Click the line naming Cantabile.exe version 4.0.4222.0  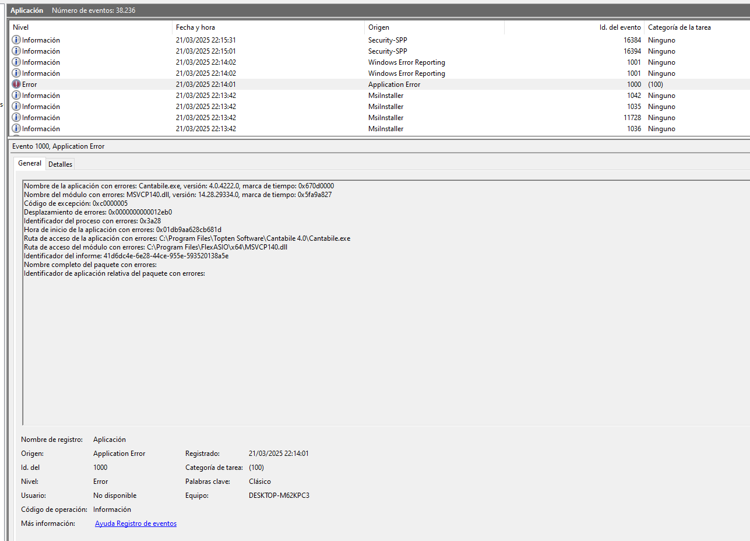179,186
